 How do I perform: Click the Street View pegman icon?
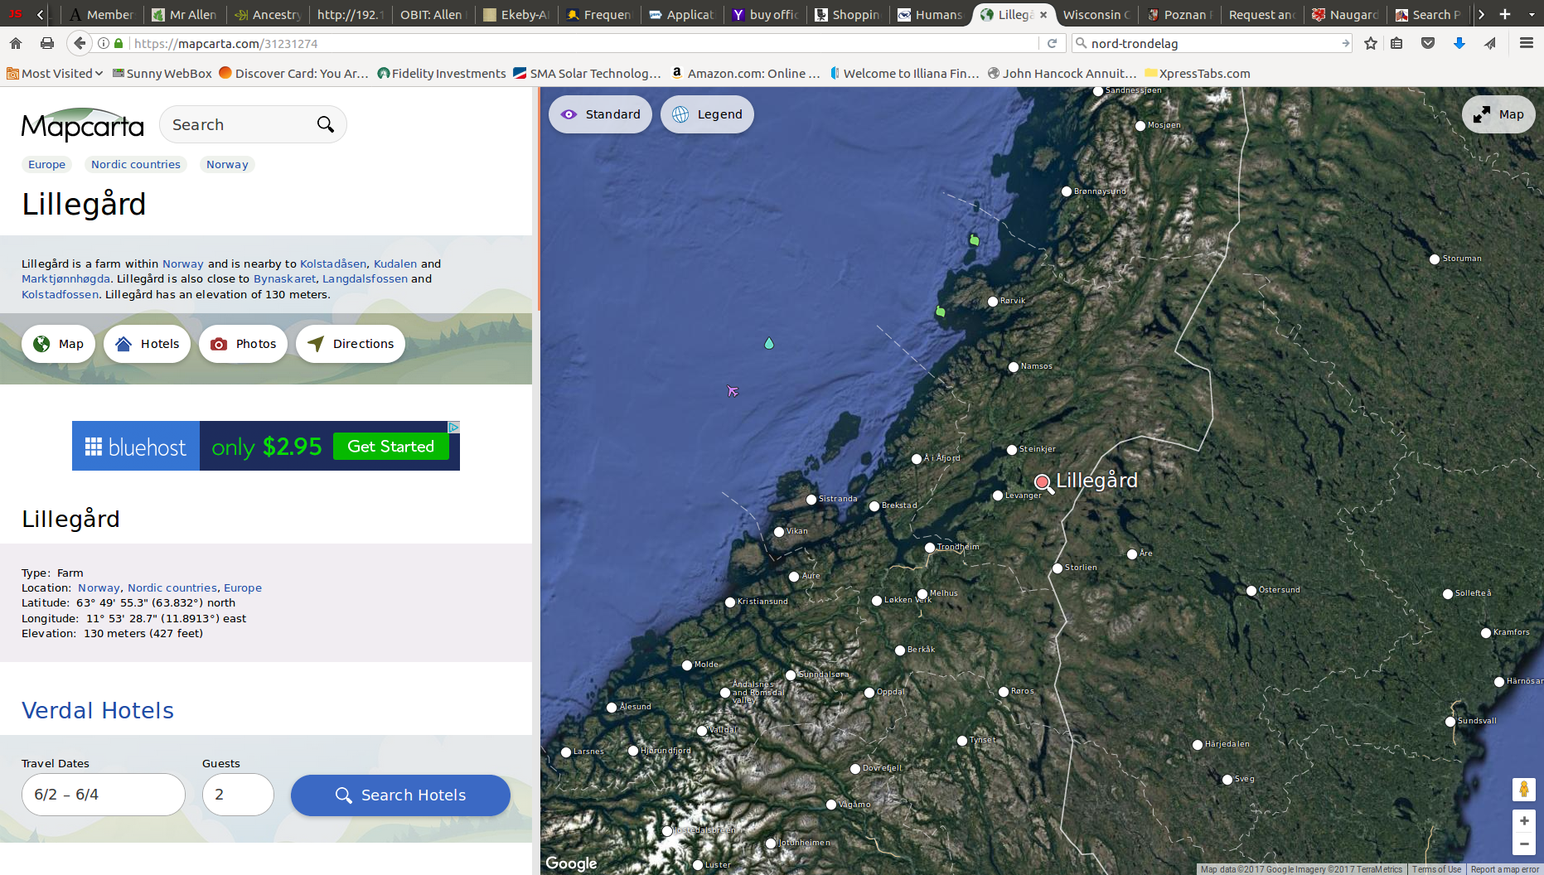[1523, 789]
